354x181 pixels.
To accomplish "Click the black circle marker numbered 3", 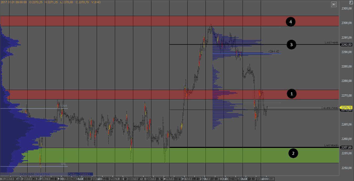I will coord(291,45).
